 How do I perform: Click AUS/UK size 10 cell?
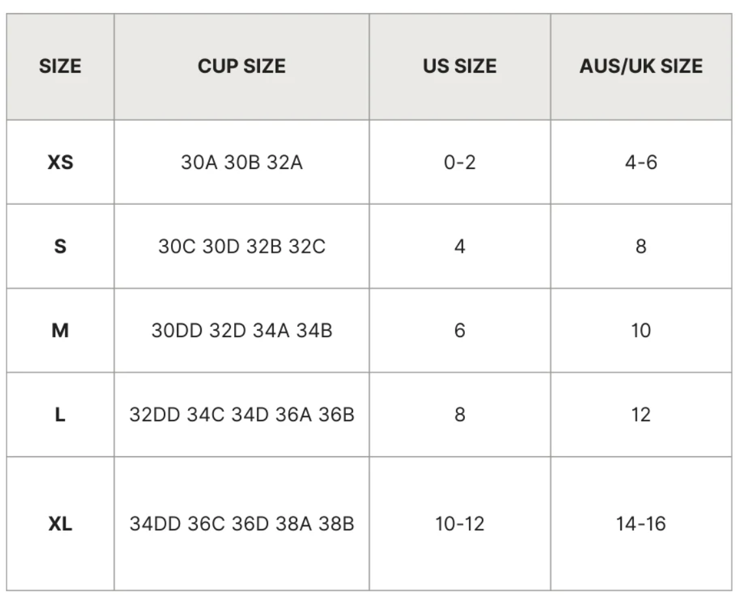[641, 331]
